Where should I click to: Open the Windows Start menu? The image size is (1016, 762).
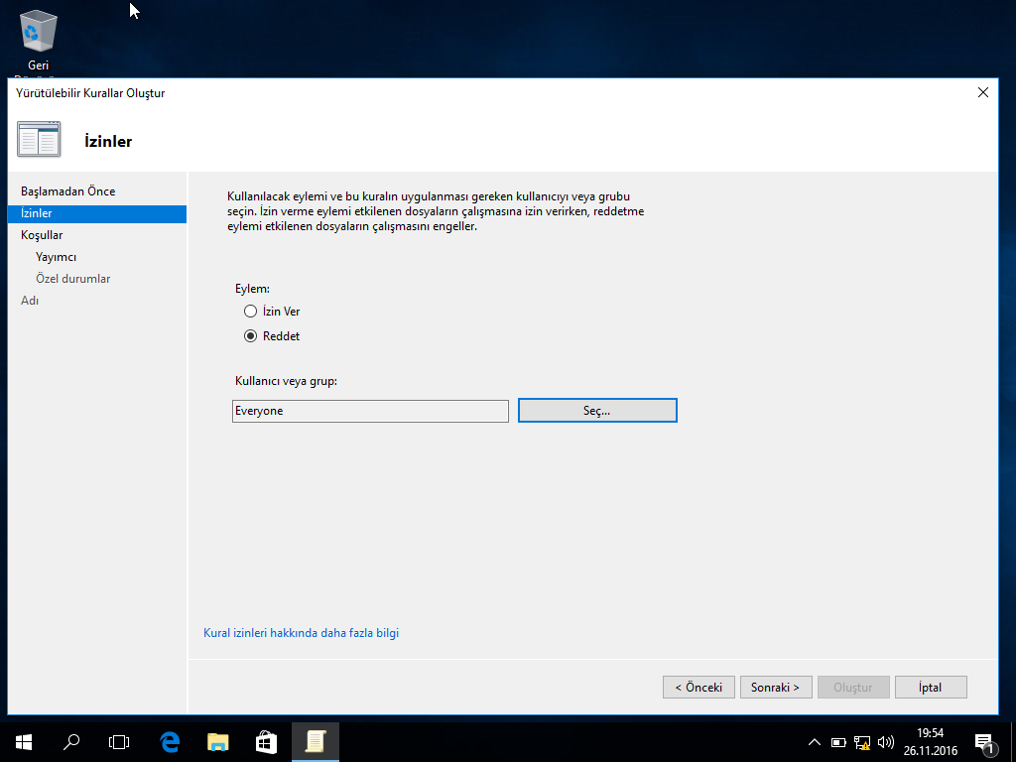point(23,741)
